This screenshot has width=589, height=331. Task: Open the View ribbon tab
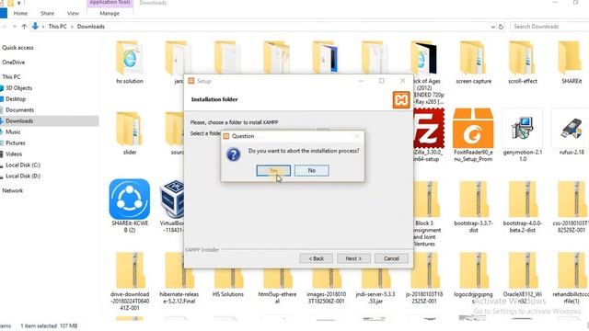pos(73,13)
